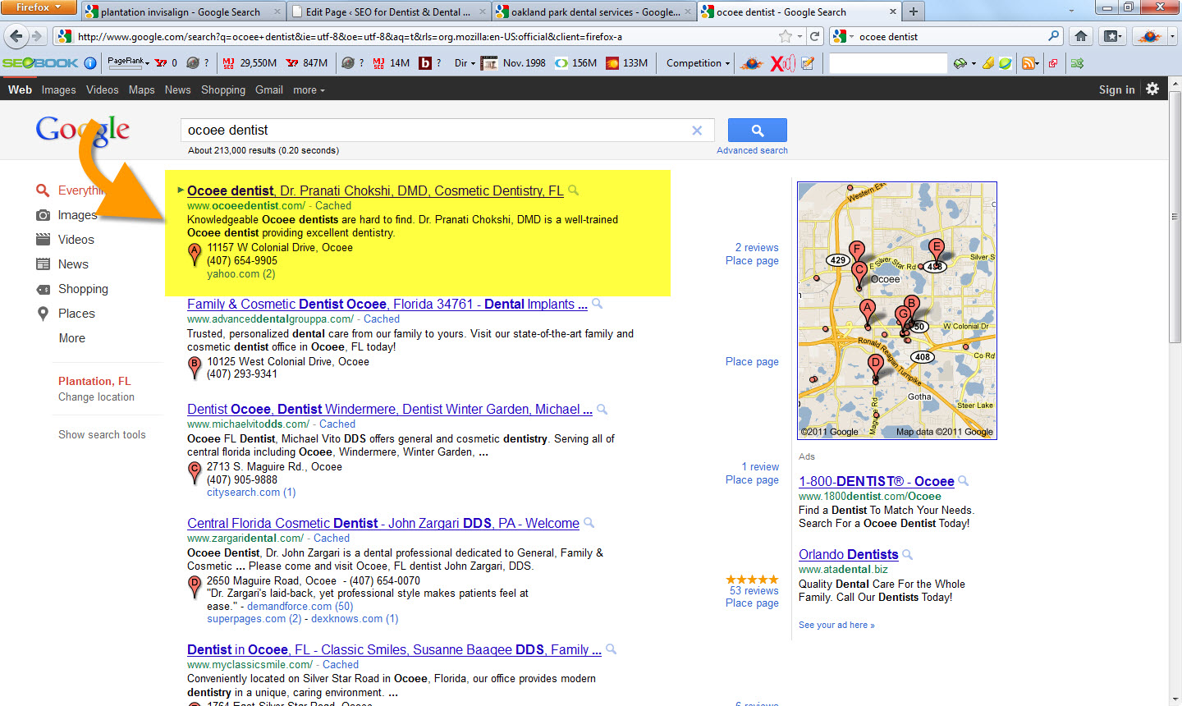1182x706 pixels.
Task: Open the Ocoee map thumbnail
Action: pos(896,310)
